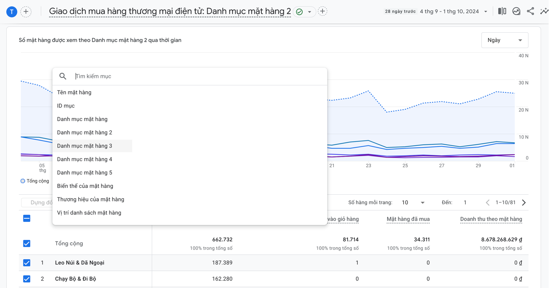
Task: Click the value 162.280 in row 2
Action: [x=222, y=279]
